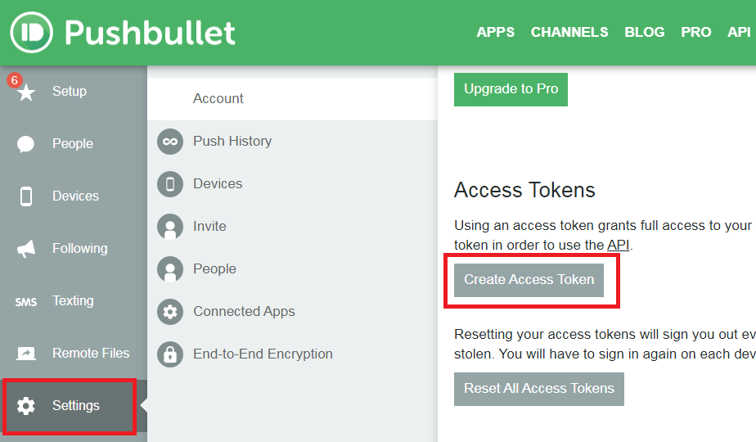The image size is (756, 442).
Task: Open APPS in the top navigation
Action: (x=495, y=33)
